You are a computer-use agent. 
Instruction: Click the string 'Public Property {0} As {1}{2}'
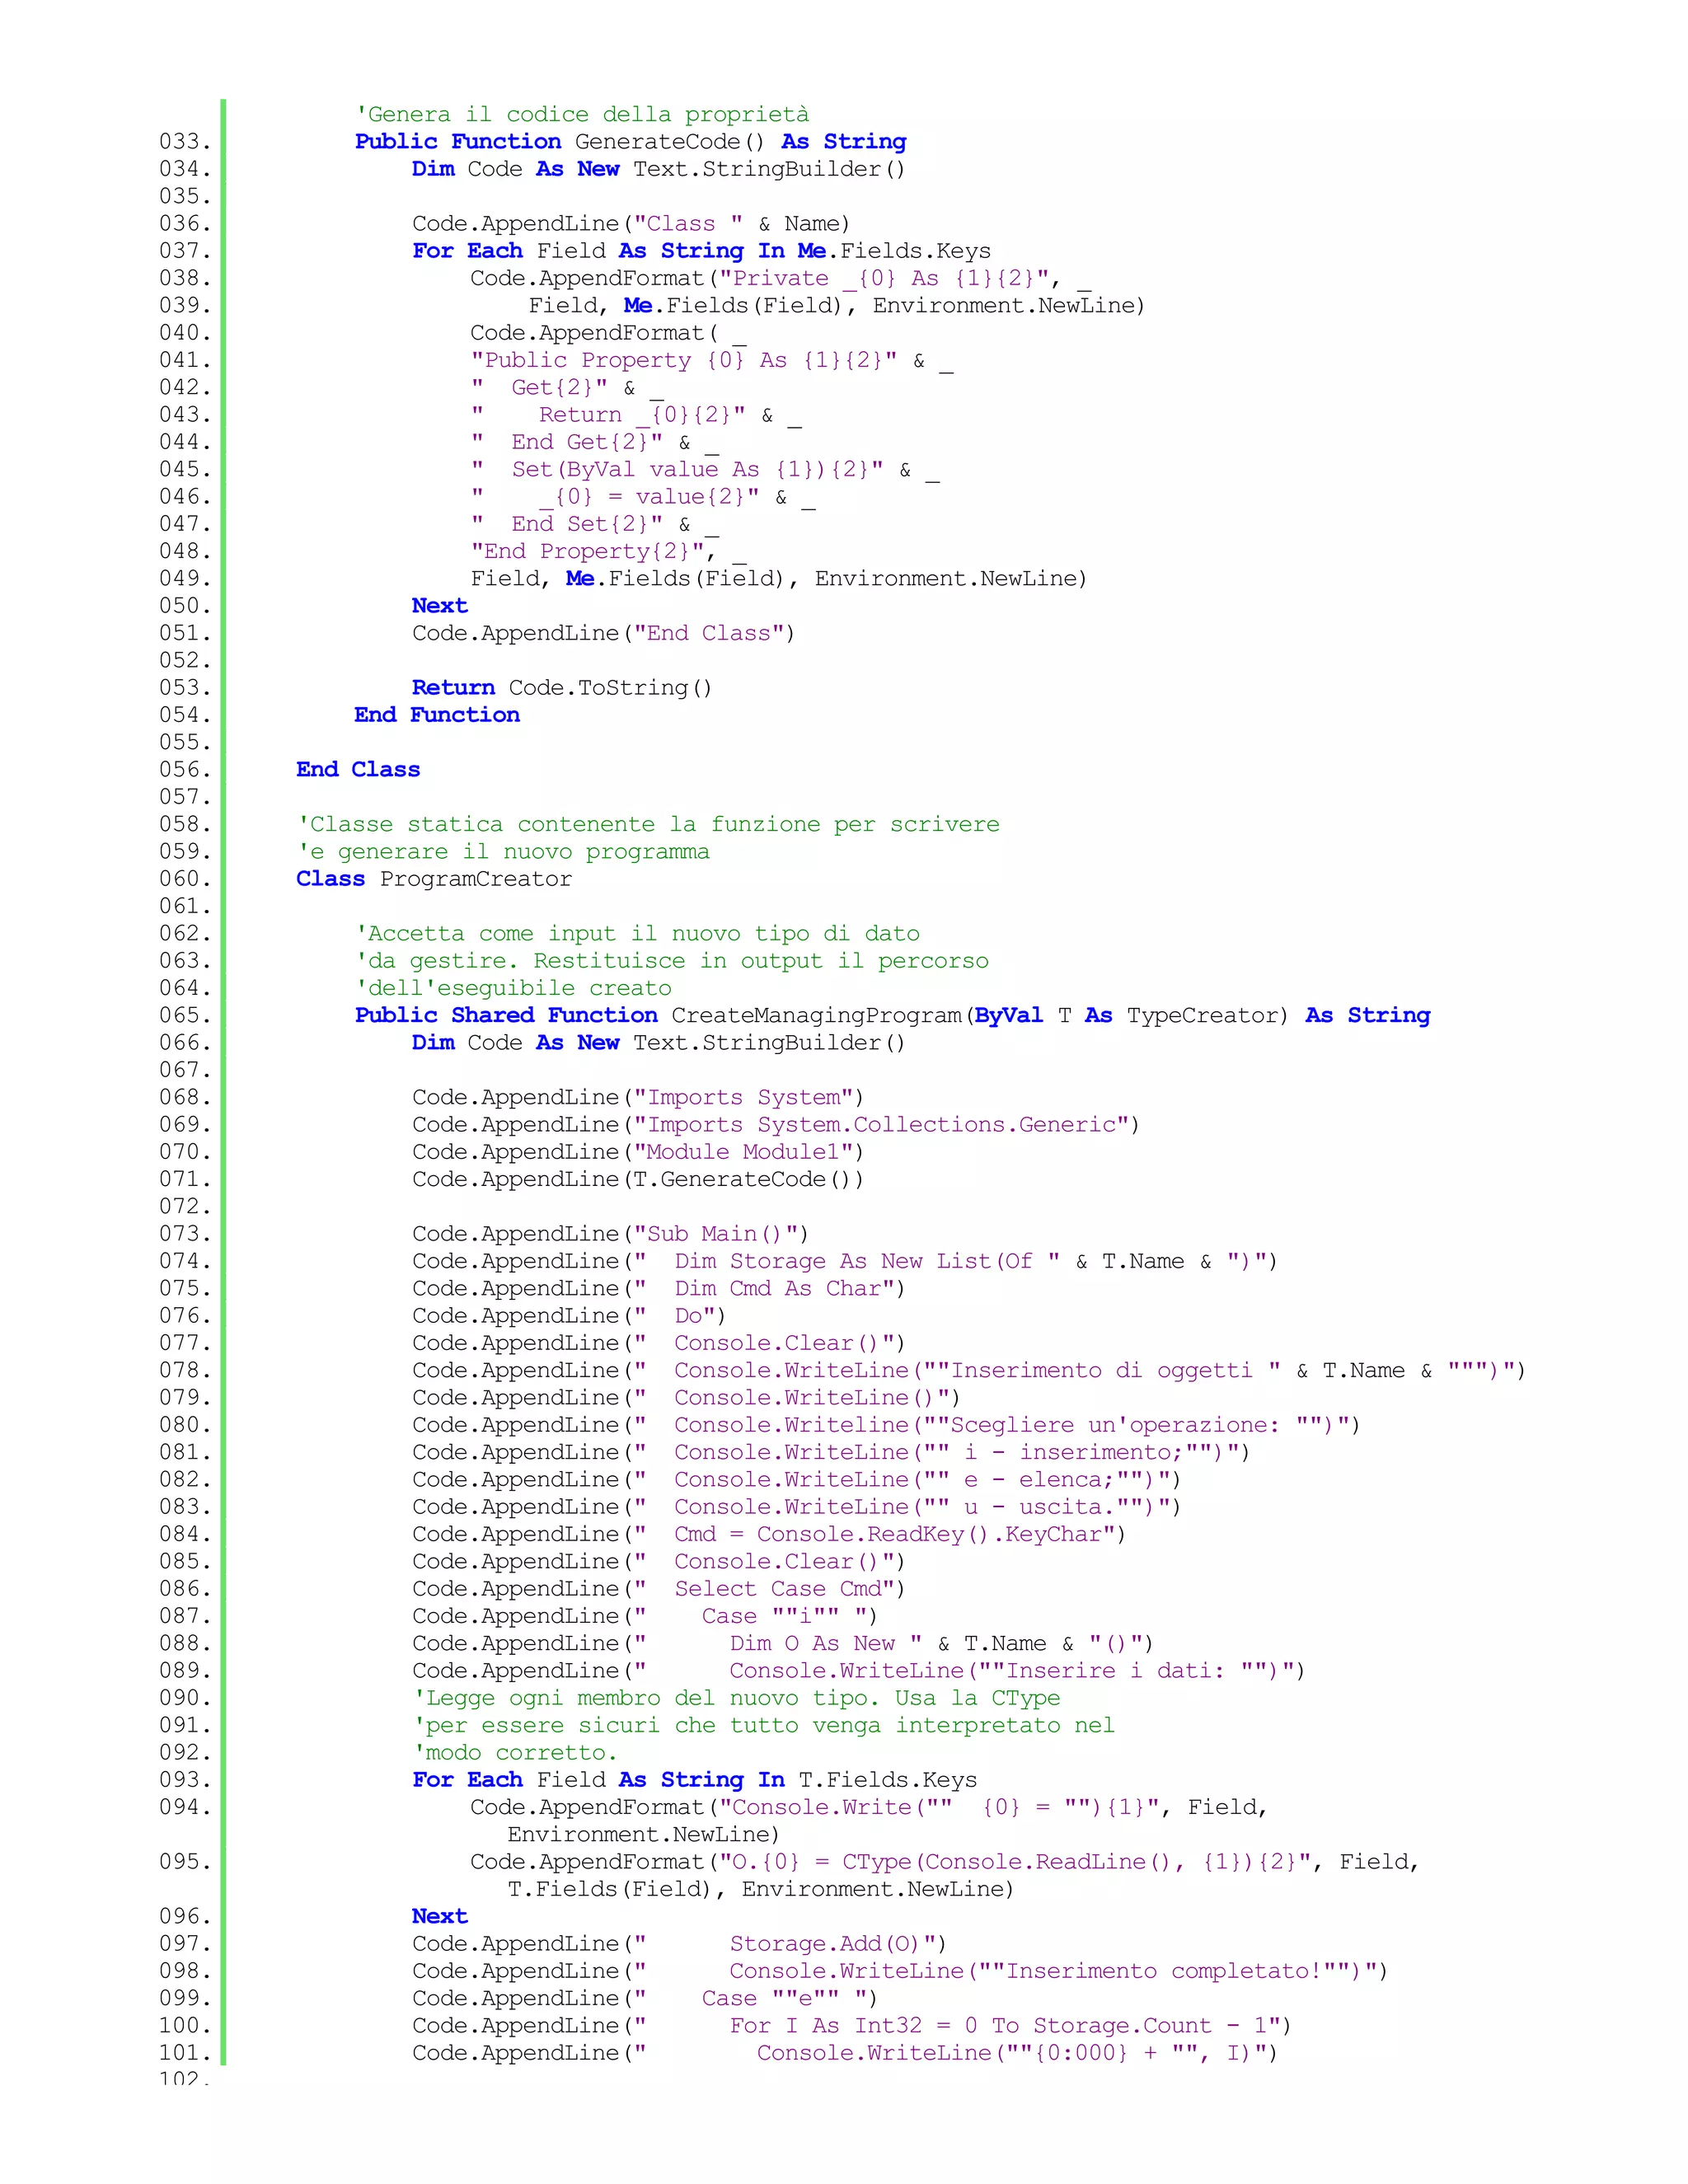(684, 360)
